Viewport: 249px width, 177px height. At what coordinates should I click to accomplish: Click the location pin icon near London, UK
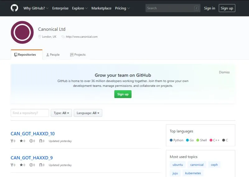click(x=40, y=37)
